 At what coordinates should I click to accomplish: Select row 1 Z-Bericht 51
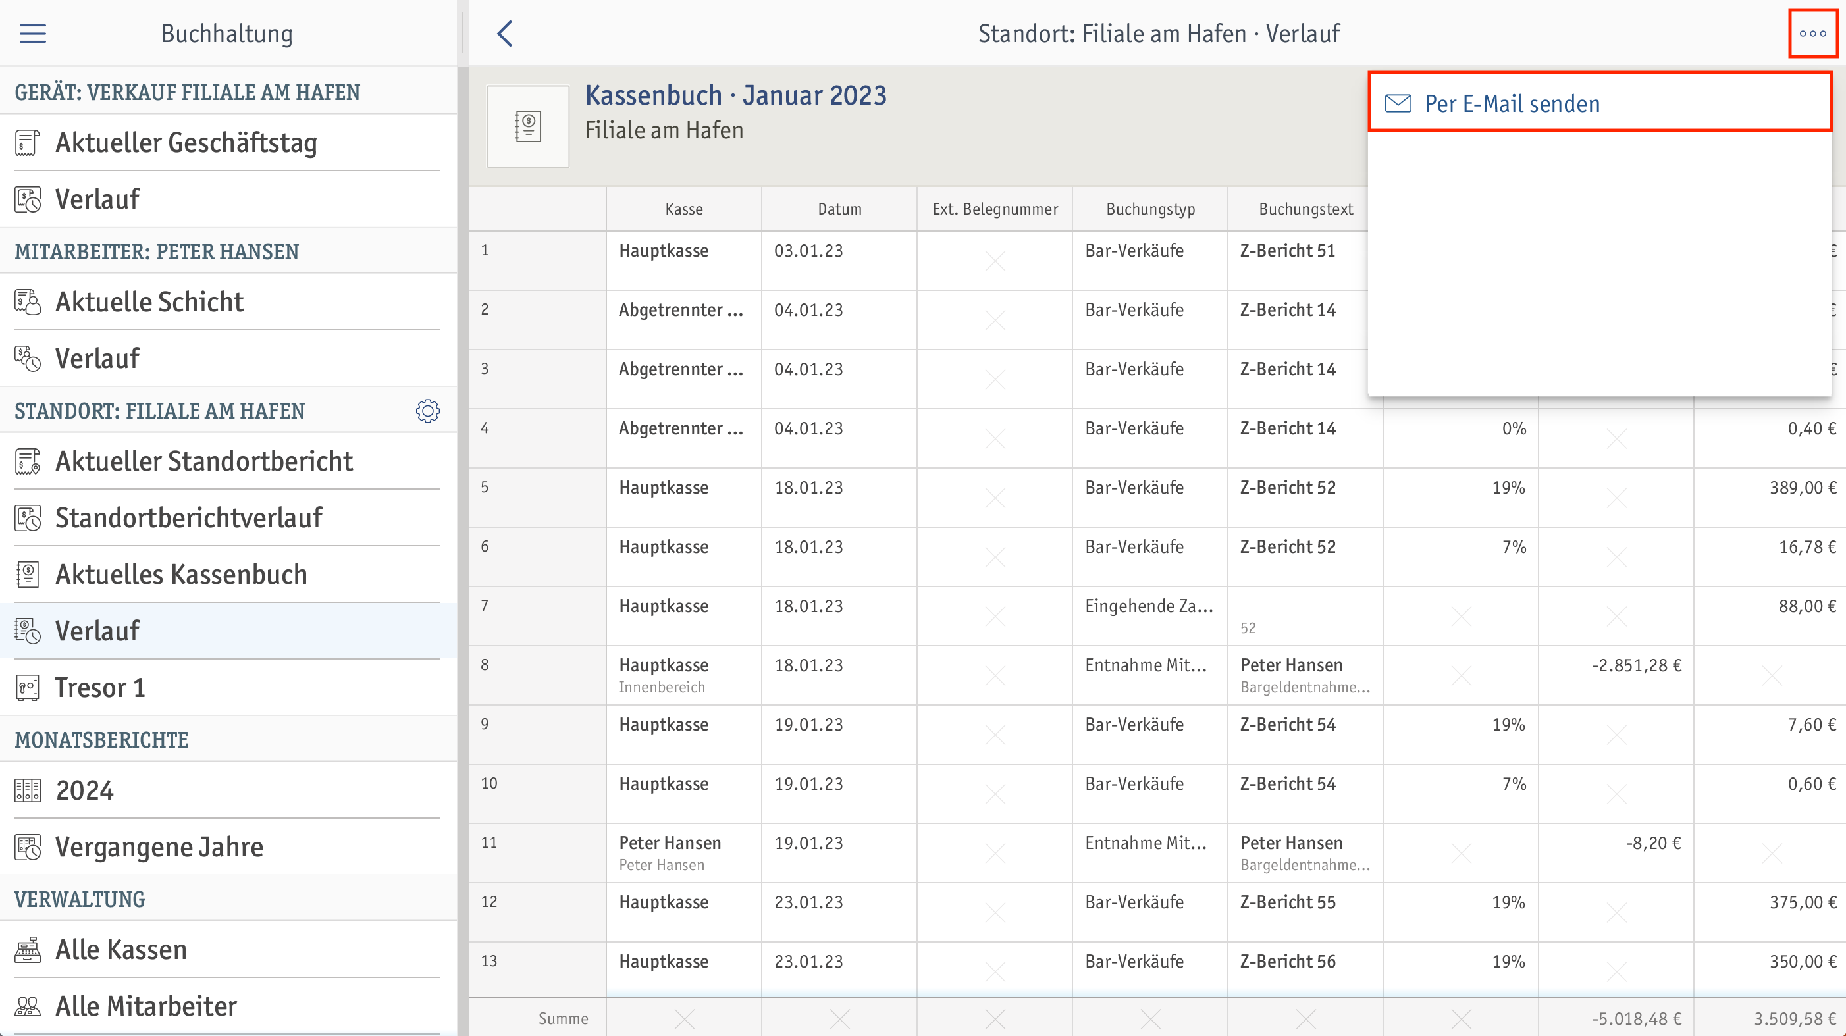(1288, 251)
